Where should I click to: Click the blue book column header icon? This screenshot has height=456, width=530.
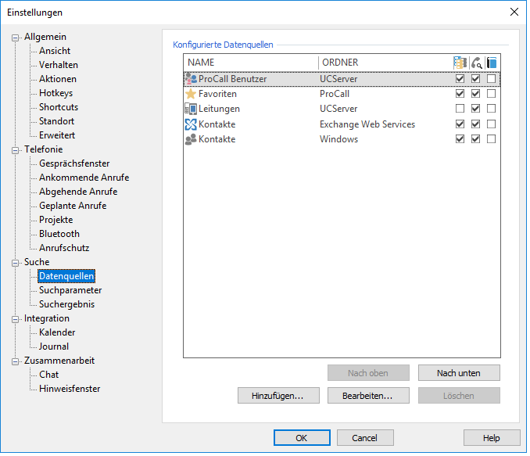(x=492, y=63)
